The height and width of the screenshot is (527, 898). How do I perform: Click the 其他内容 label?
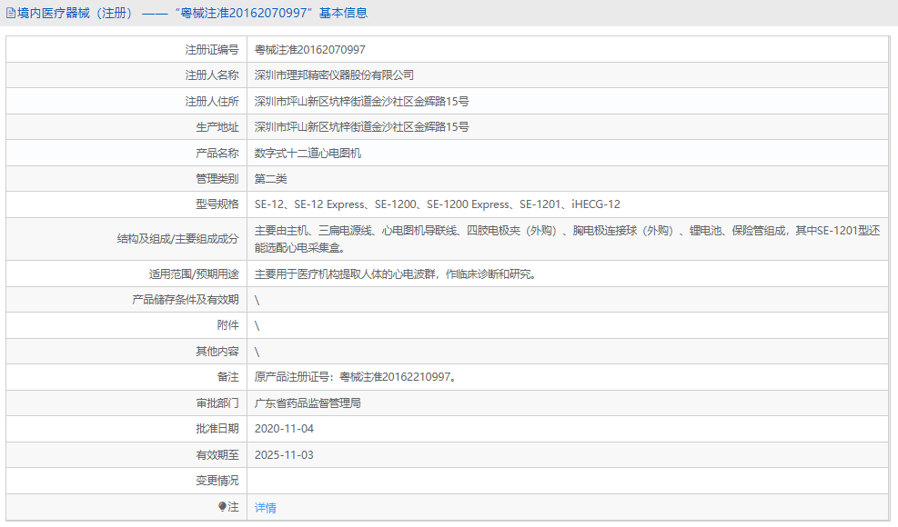(x=217, y=352)
